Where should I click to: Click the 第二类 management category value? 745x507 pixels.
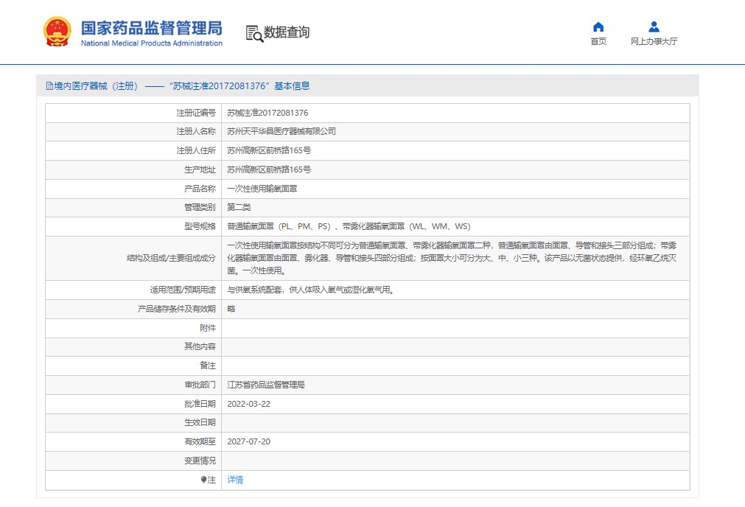[239, 207]
